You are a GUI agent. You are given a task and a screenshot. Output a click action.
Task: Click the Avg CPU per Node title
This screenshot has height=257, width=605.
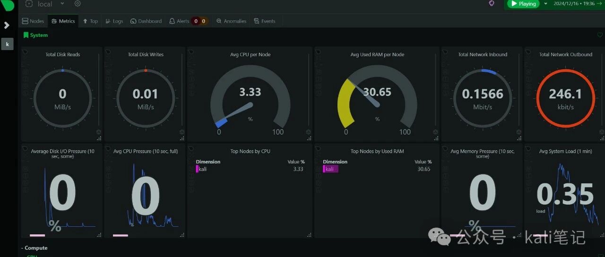pyautogui.click(x=250, y=55)
